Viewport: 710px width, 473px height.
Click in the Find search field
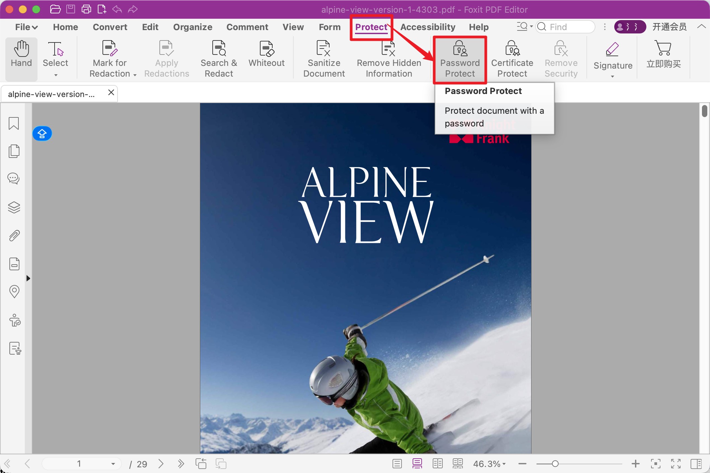coord(565,27)
